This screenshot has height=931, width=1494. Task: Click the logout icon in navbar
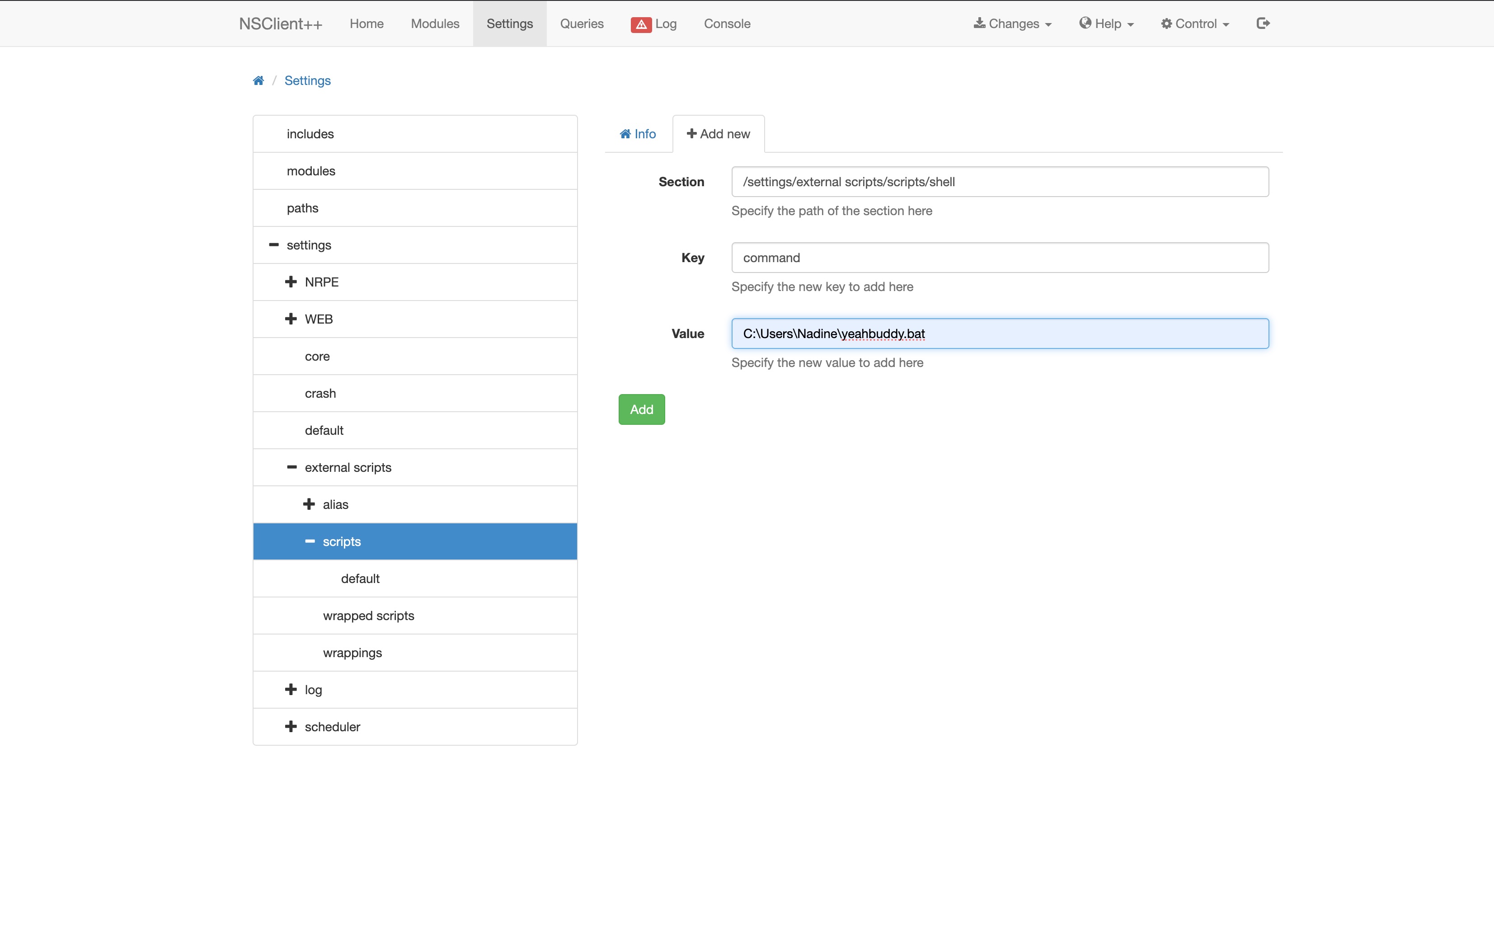[x=1263, y=24]
